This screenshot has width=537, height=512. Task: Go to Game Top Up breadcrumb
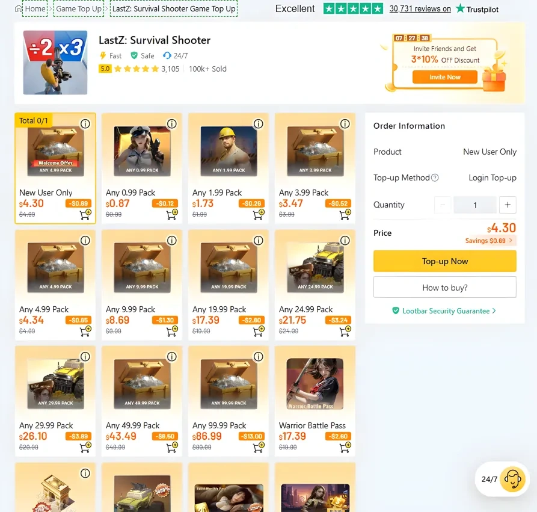click(x=79, y=8)
